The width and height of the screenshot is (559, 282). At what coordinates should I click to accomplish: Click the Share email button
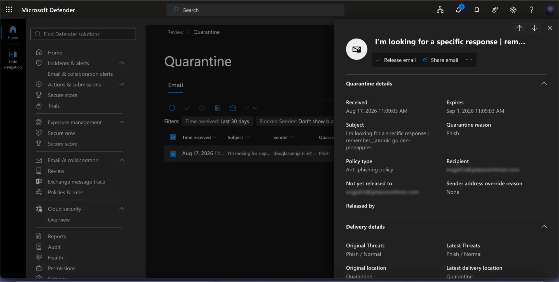(440, 60)
